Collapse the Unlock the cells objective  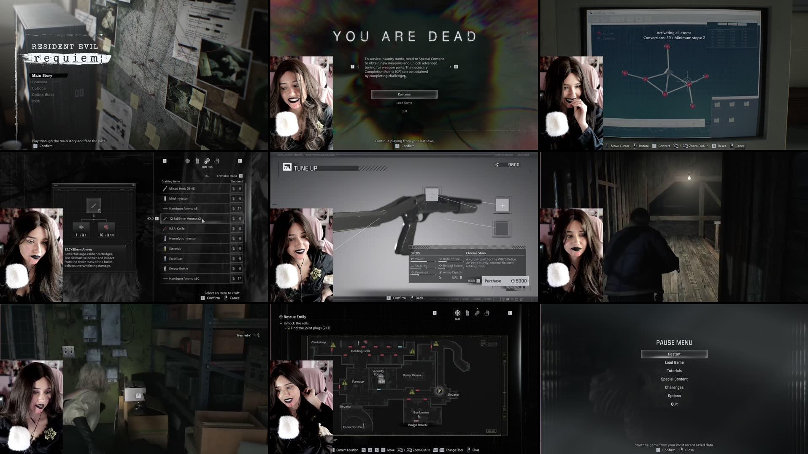pyautogui.click(x=281, y=323)
